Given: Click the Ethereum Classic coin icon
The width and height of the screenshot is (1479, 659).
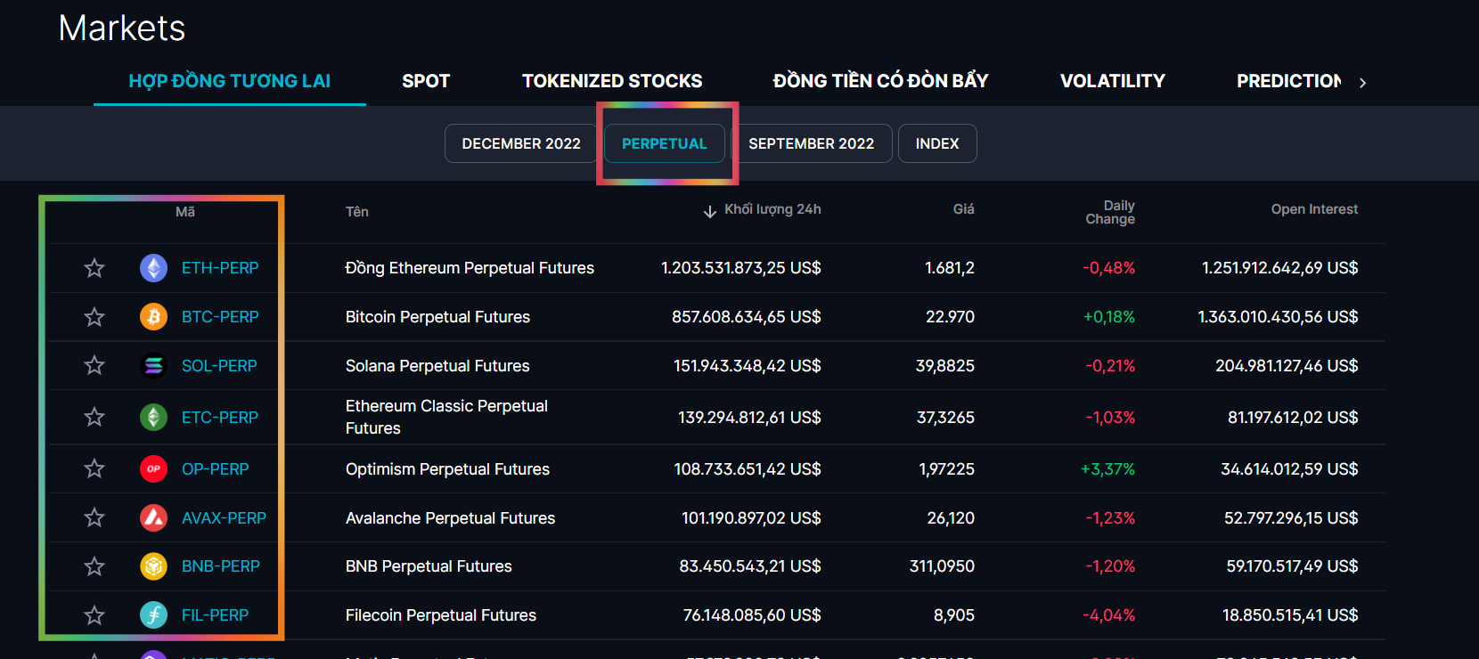Looking at the screenshot, I should [154, 417].
